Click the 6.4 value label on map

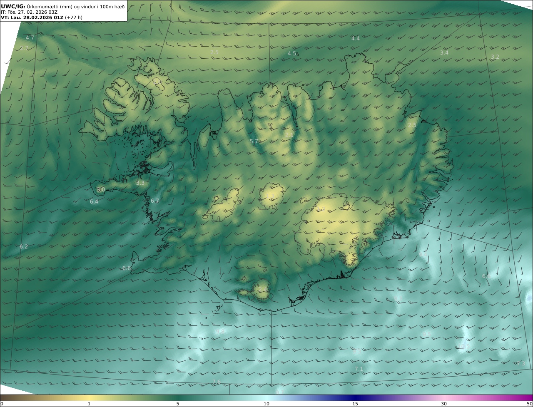[94, 202]
